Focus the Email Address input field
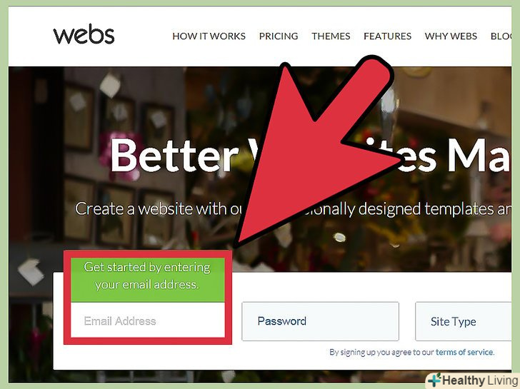This screenshot has width=520, height=389. (x=148, y=320)
